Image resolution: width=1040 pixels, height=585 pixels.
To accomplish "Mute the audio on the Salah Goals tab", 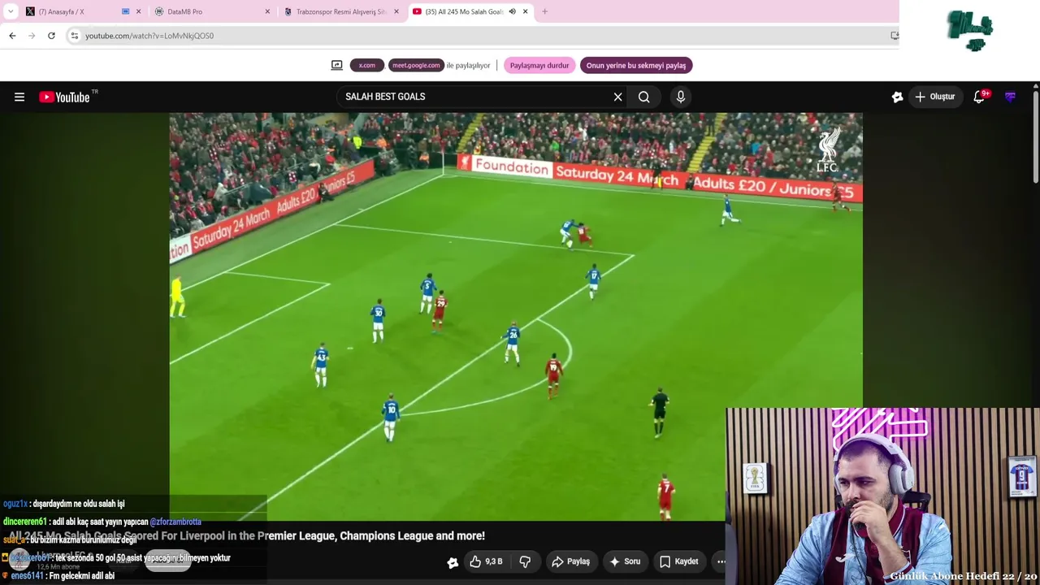I will [512, 11].
